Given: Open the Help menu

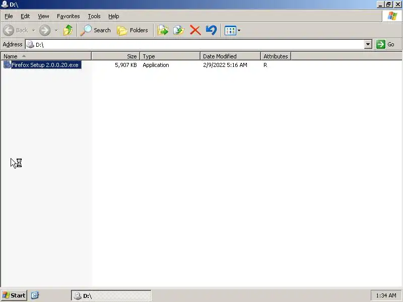Looking at the screenshot, I should (114, 16).
